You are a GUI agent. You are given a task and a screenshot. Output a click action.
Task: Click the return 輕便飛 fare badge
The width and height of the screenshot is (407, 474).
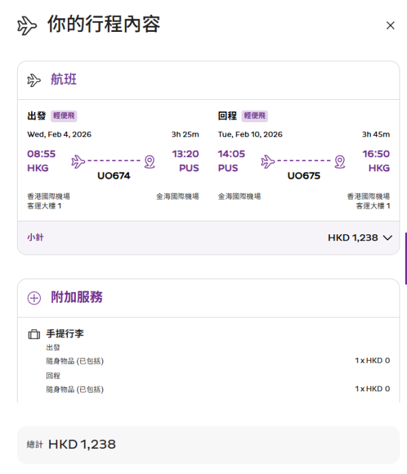pos(254,115)
